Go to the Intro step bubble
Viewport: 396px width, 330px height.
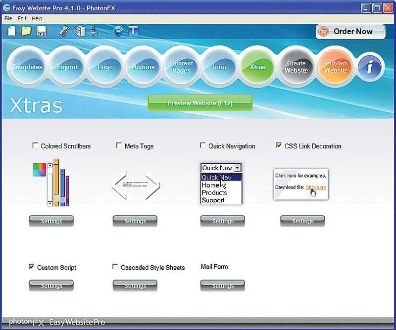tap(219, 67)
